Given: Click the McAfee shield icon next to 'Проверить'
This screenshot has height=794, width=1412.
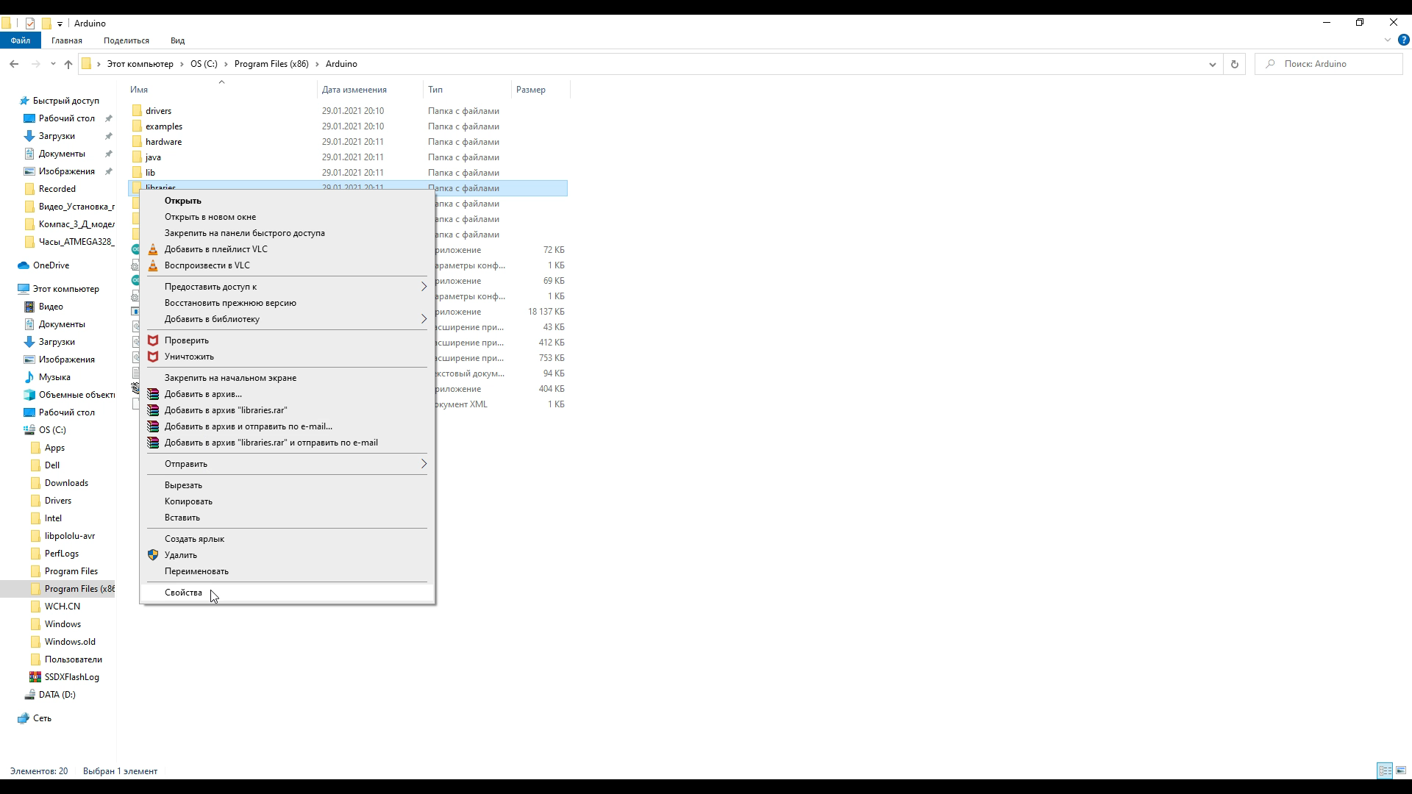Looking at the screenshot, I should point(153,340).
